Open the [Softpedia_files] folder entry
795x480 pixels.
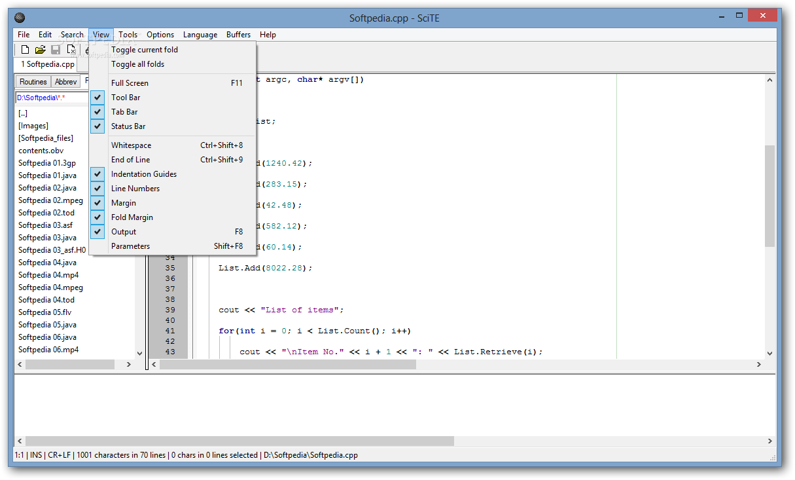46,138
